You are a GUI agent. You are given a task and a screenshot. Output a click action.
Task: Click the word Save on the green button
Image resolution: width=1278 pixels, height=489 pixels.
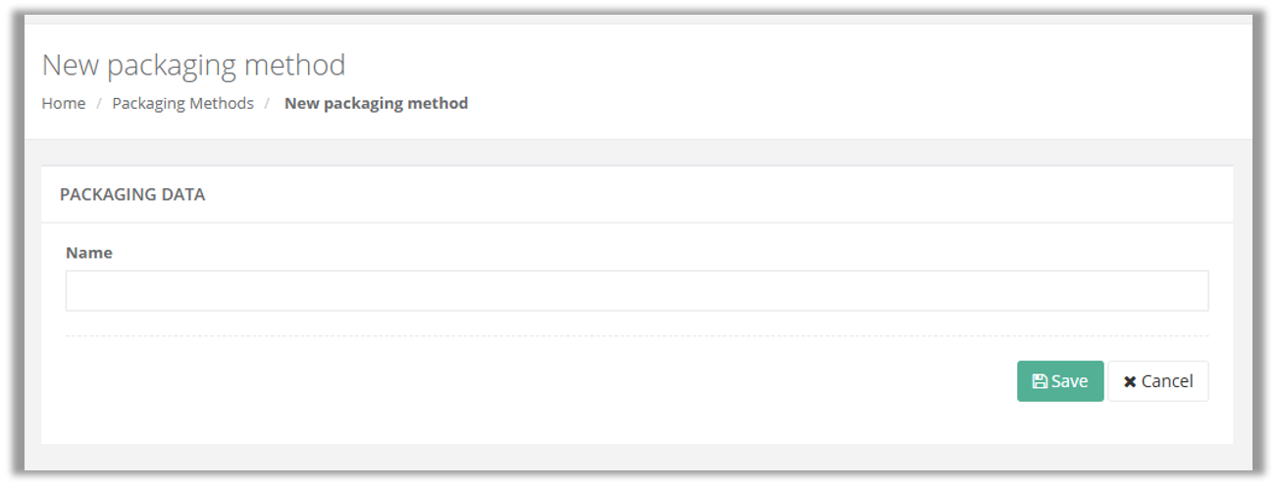click(x=1069, y=381)
